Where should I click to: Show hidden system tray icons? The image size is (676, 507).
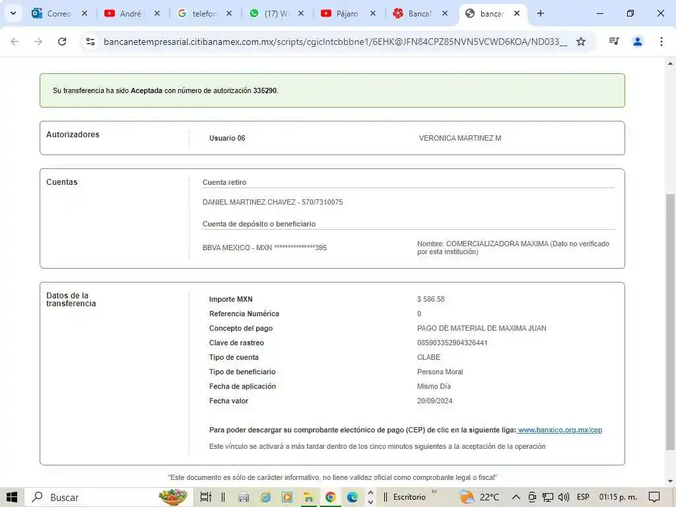(x=516, y=497)
